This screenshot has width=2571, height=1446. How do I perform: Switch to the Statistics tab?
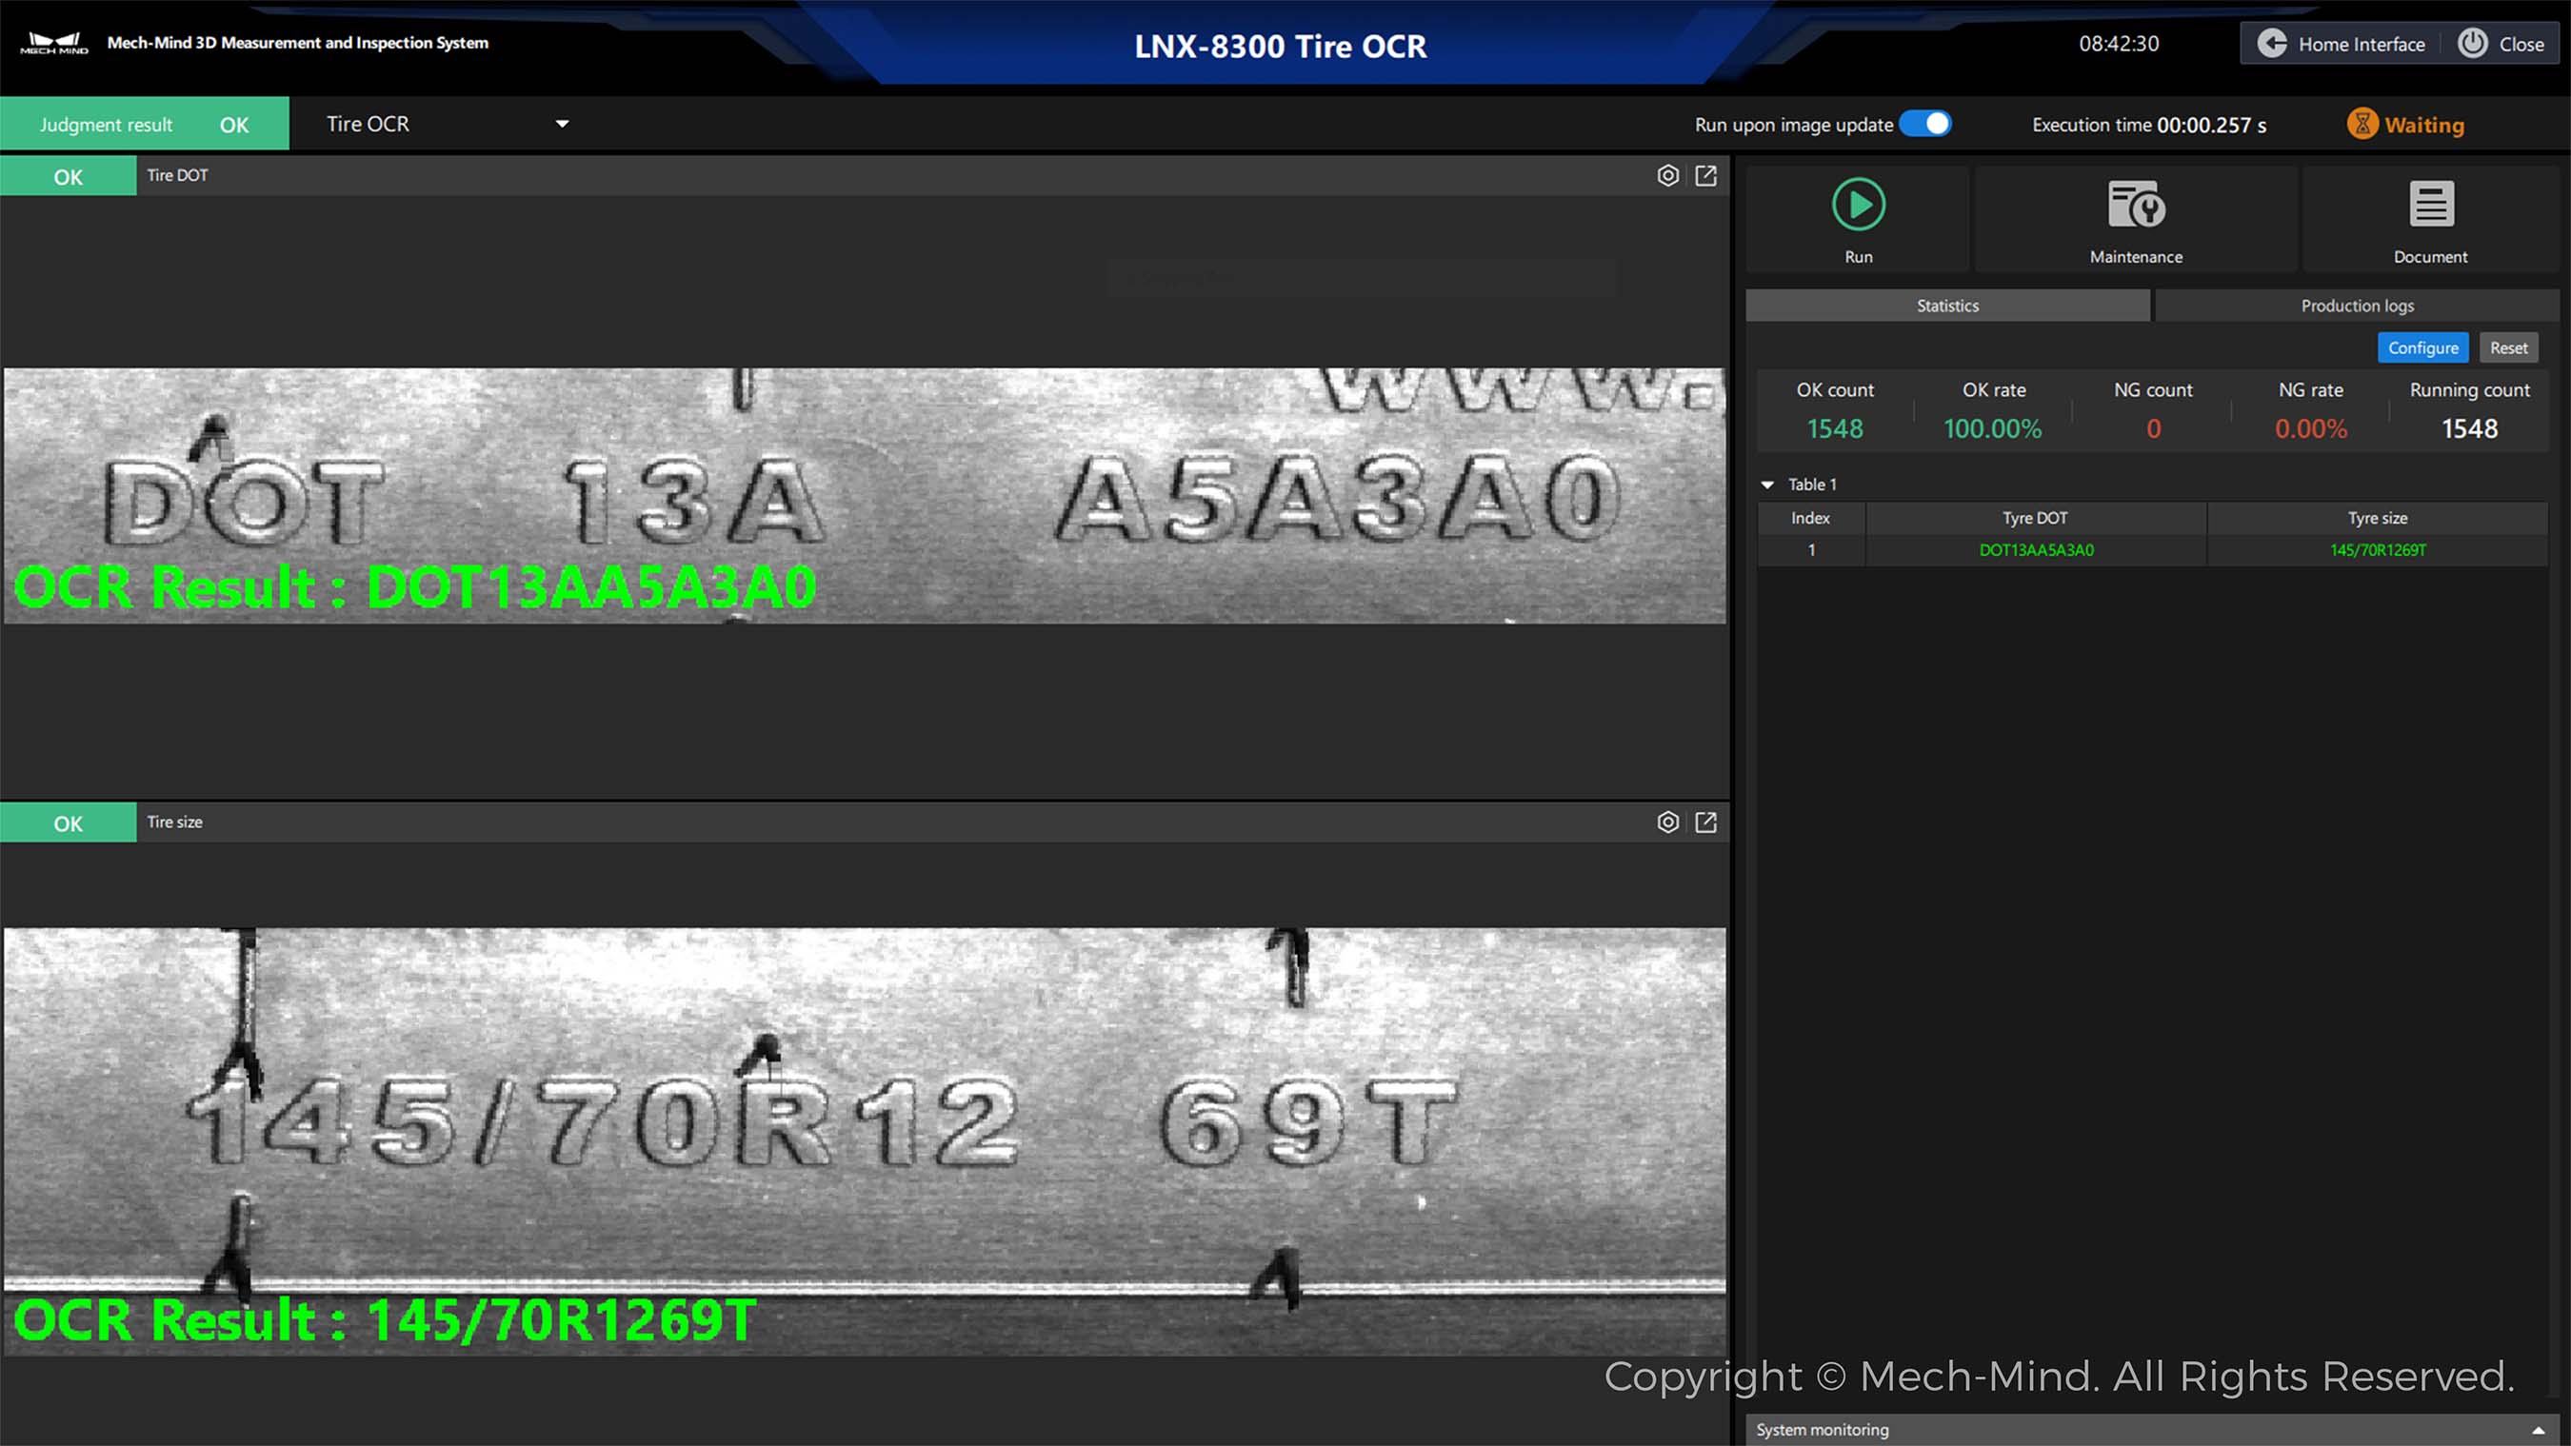[1946, 306]
